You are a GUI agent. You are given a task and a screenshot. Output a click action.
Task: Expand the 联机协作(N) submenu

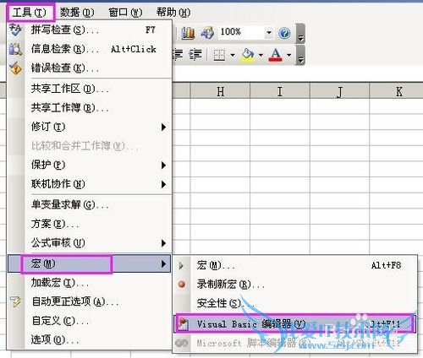click(x=90, y=184)
